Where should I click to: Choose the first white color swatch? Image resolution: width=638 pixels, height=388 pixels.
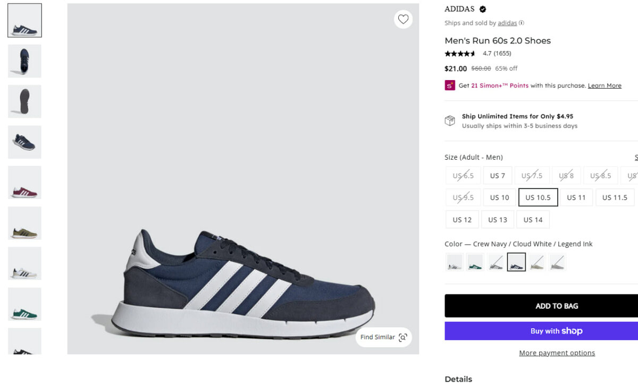455,262
